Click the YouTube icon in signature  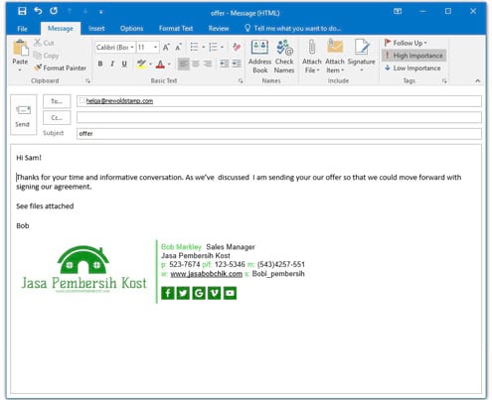[230, 293]
